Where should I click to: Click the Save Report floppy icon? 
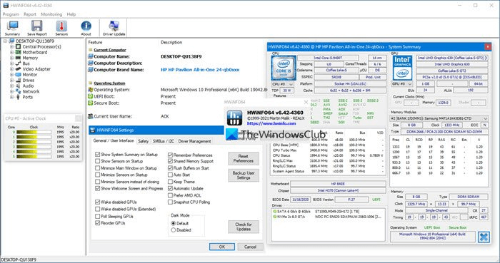pos(36,28)
